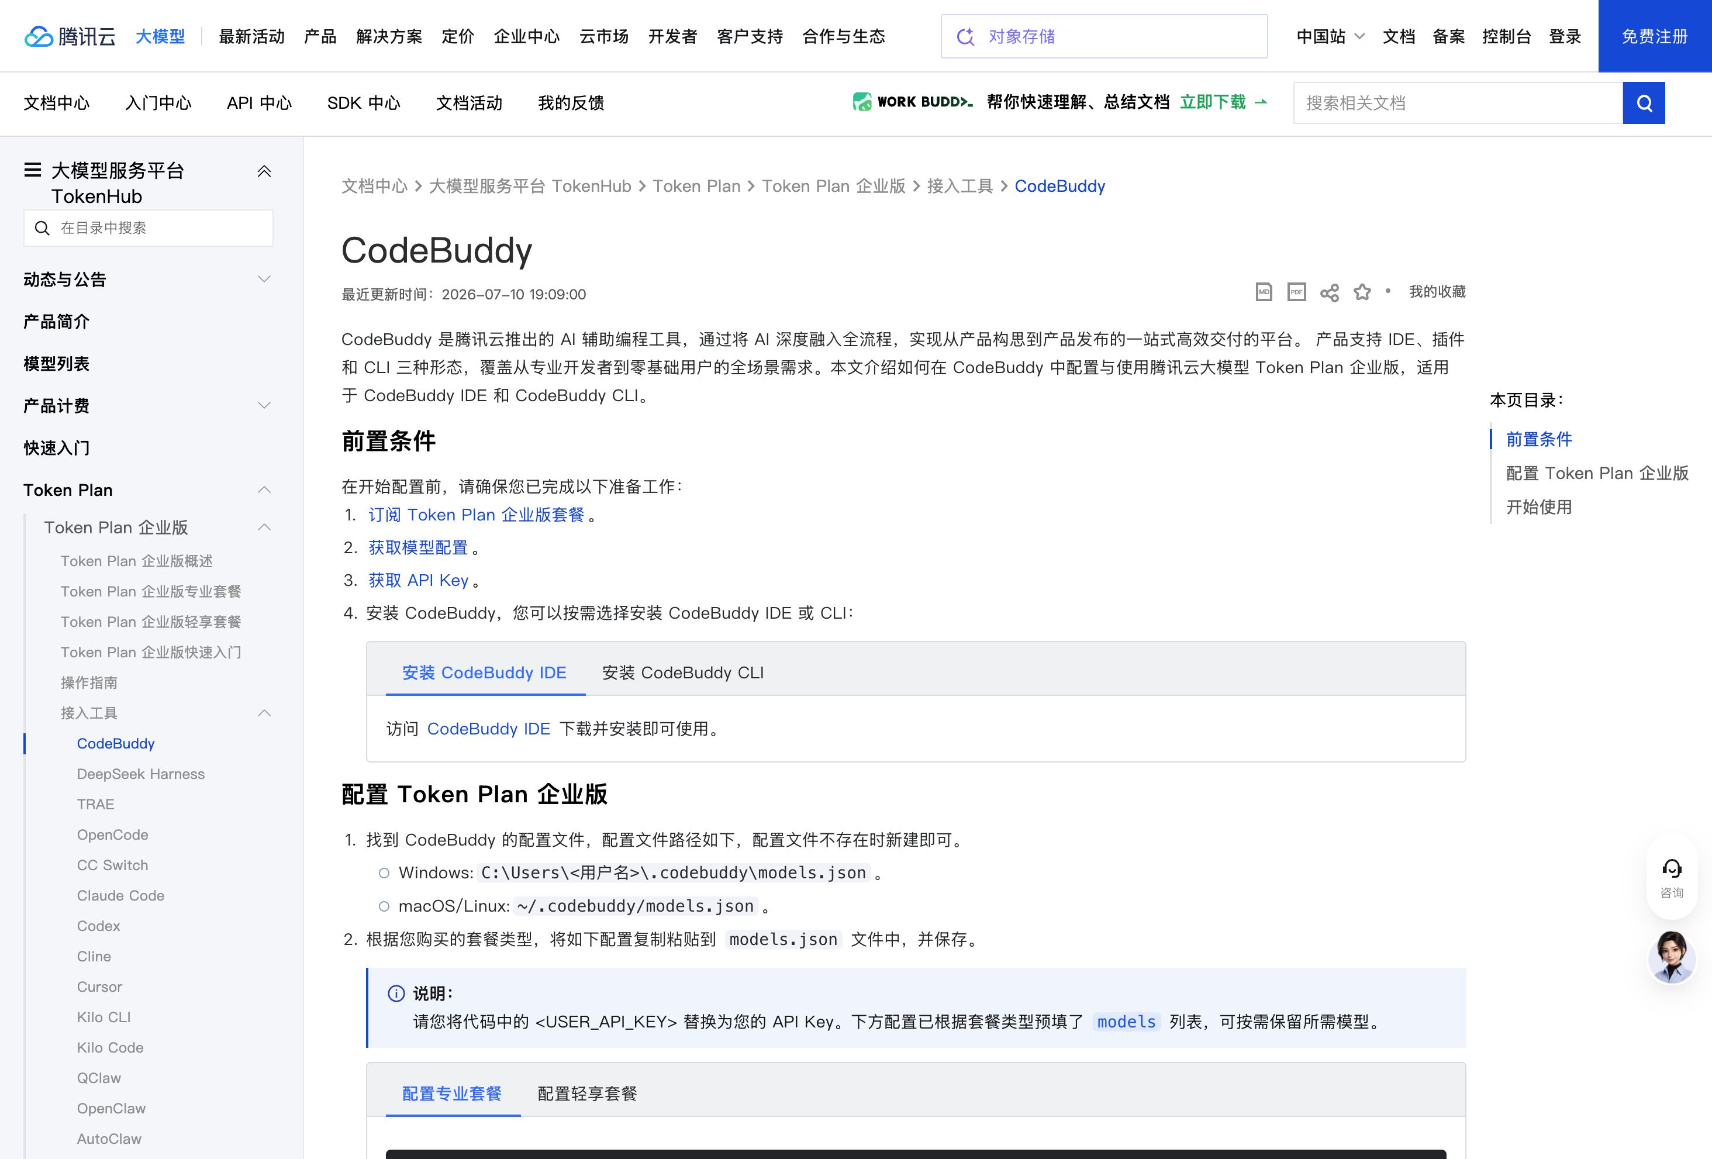Click the WorkBuddy logo banner
The width and height of the screenshot is (1712, 1159).
click(912, 102)
